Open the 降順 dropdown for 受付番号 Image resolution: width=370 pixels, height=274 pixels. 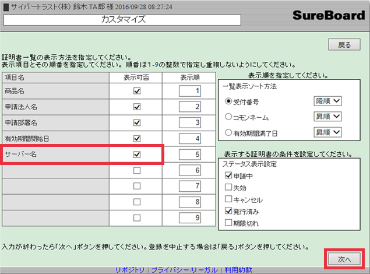(327, 101)
